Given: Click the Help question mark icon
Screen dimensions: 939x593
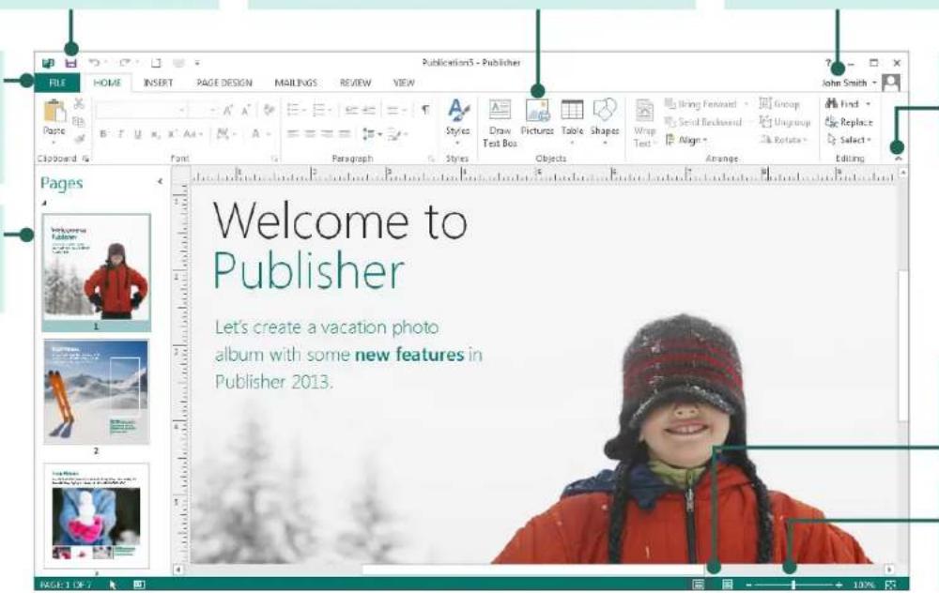Looking at the screenshot, I should coord(829,62).
